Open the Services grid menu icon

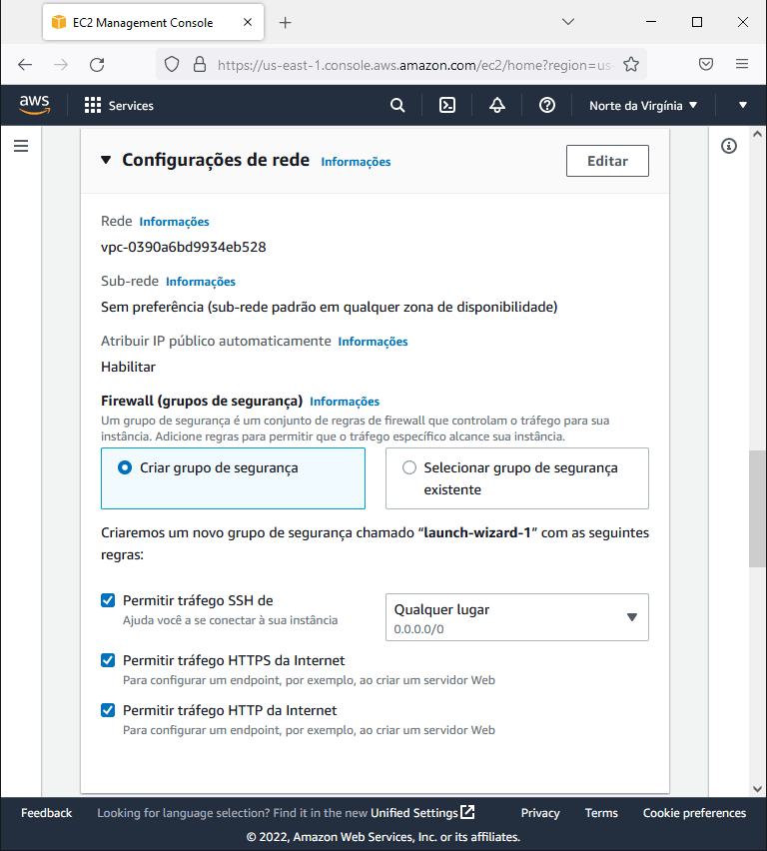92,105
